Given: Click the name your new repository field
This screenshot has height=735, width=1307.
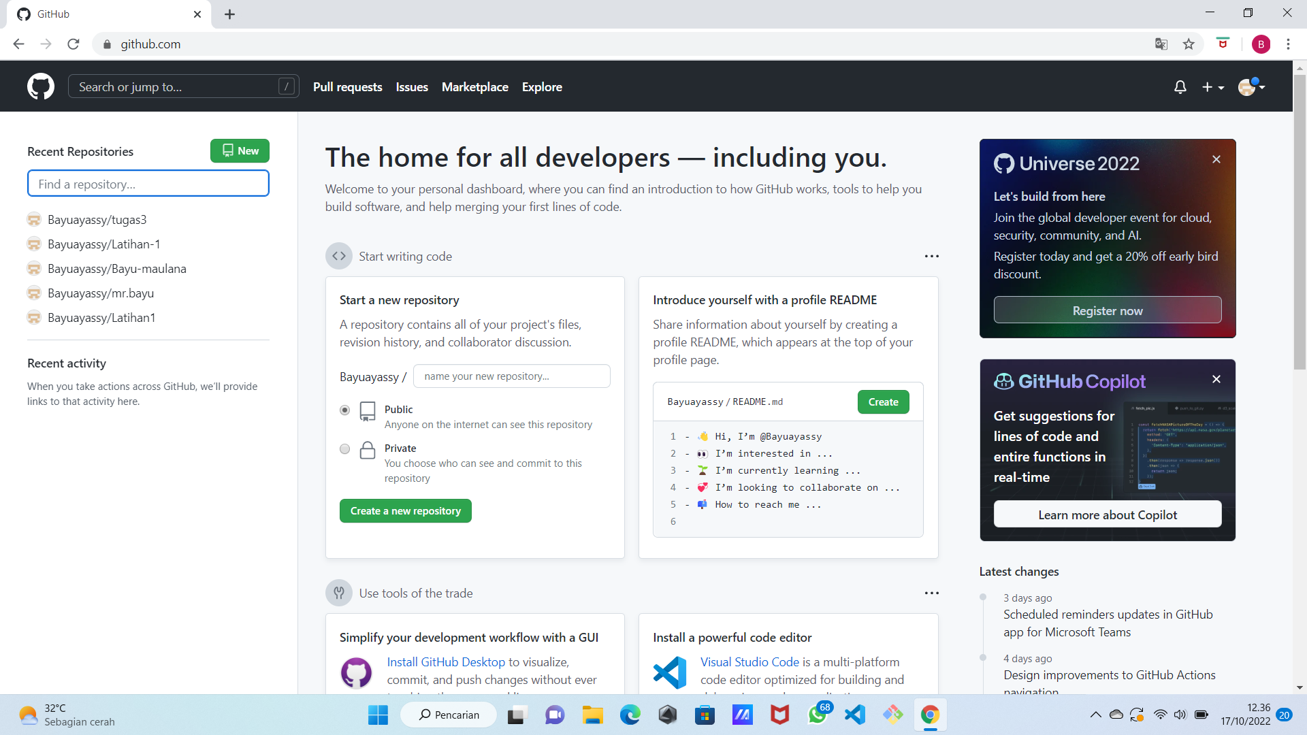Looking at the screenshot, I should click(x=512, y=376).
